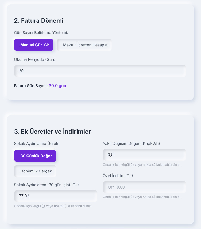Click the Yakıt Değişim Değeri input field

[x=144, y=155]
